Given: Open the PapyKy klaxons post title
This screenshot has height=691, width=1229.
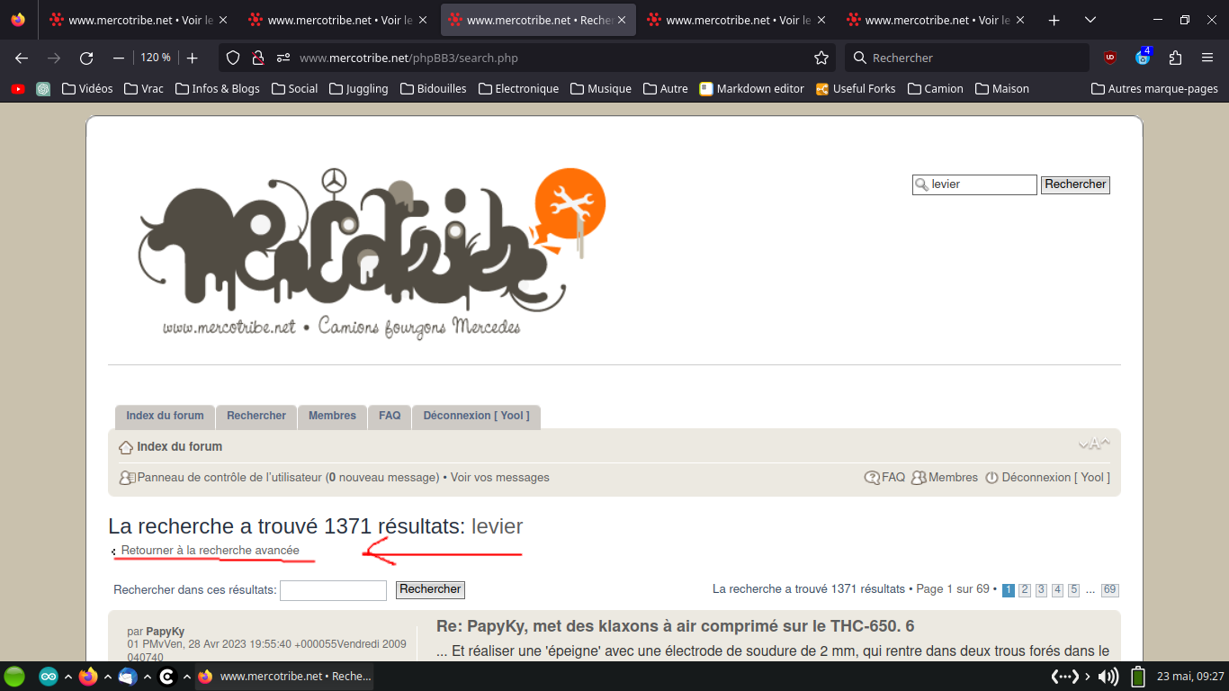Looking at the screenshot, I should click(x=675, y=626).
